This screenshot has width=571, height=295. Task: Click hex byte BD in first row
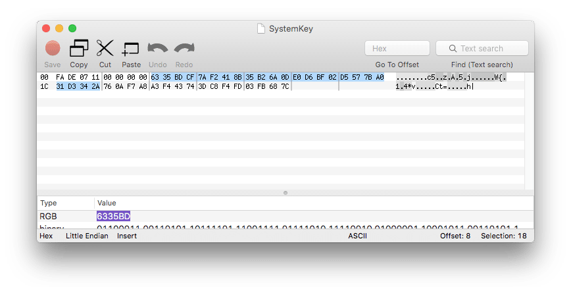(178, 77)
